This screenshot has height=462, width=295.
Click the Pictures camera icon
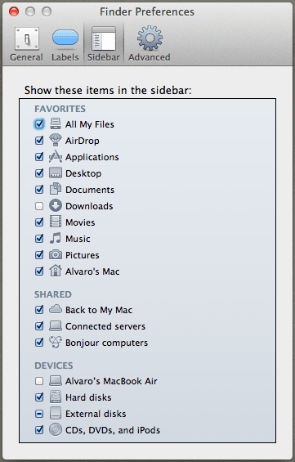56,254
